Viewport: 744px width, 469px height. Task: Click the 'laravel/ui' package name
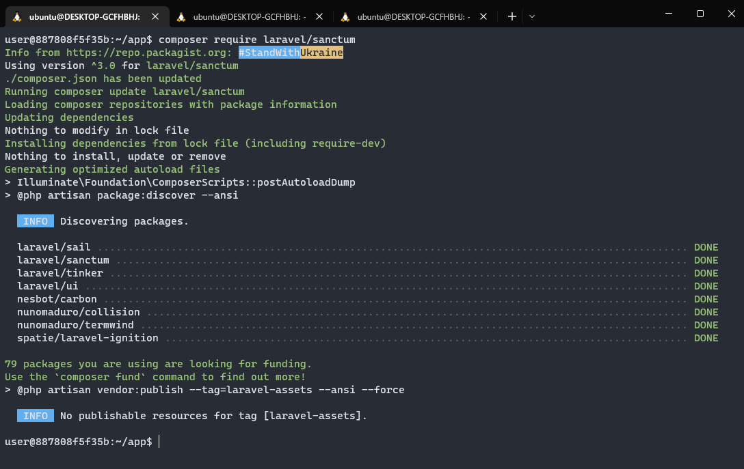[x=47, y=286]
